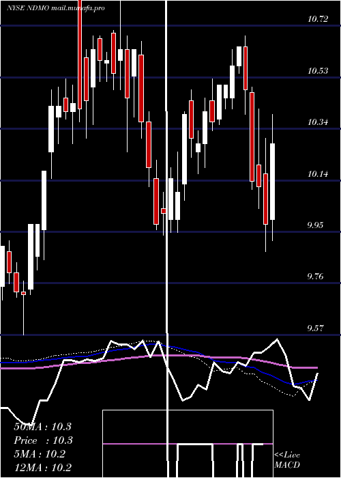341x478 pixels.
Task: Click the 10.14 price axis label
Action: click(318, 174)
